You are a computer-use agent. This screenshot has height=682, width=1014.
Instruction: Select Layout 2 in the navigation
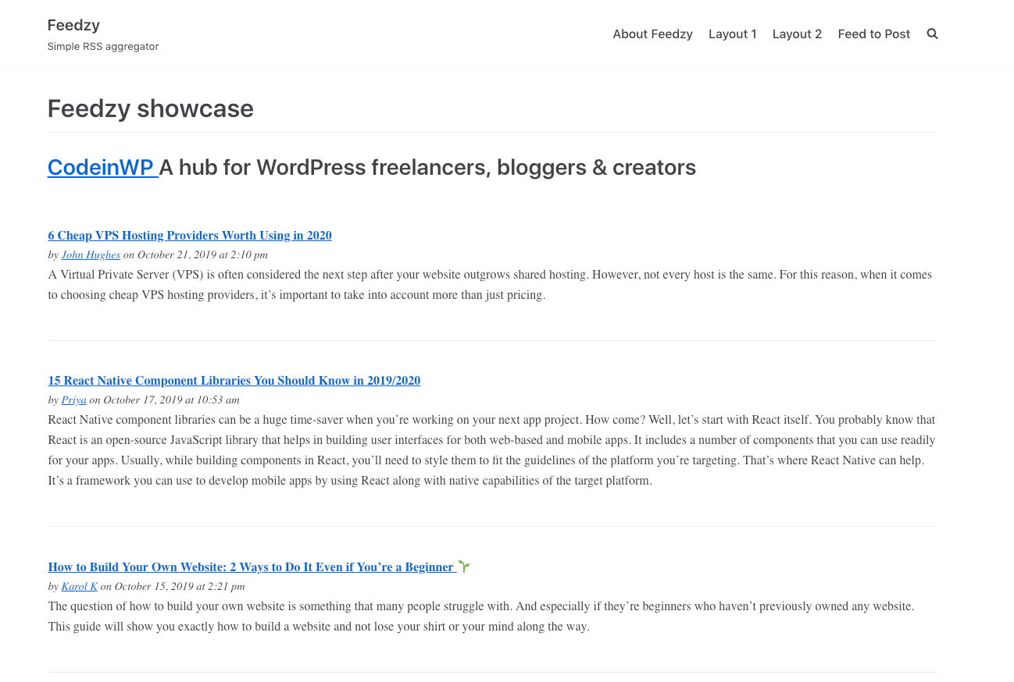797,34
